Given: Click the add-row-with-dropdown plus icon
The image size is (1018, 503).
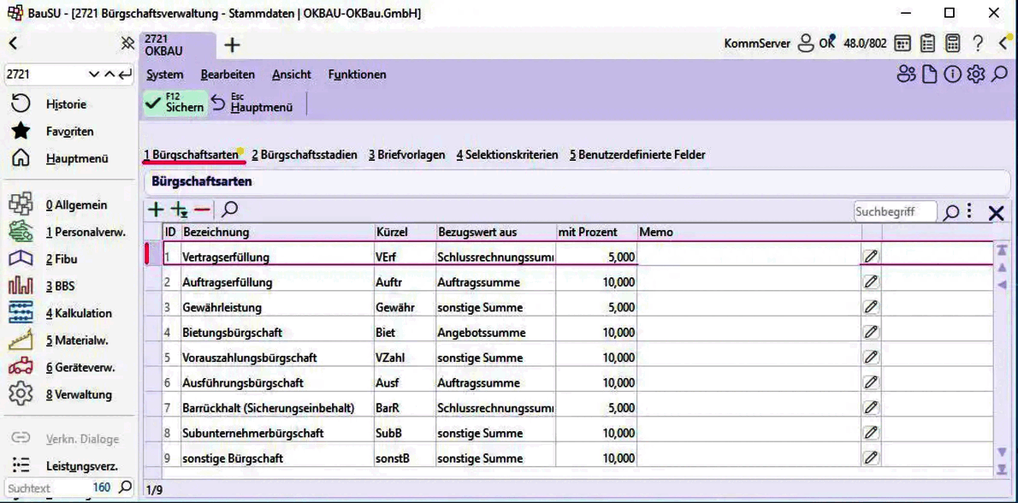Looking at the screenshot, I should point(179,210).
